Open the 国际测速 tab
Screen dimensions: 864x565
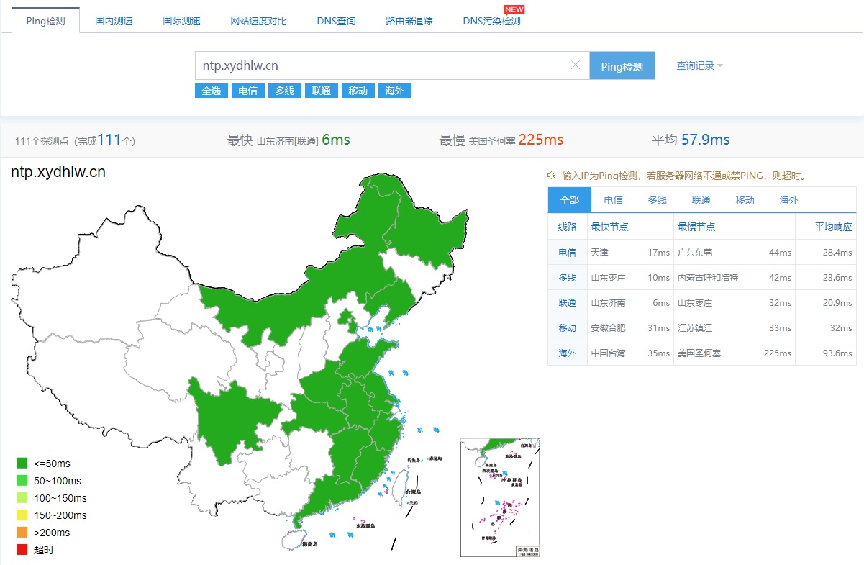click(x=182, y=21)
